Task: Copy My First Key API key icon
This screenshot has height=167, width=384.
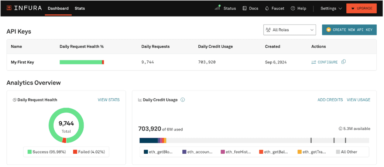Action: point(344,62)
